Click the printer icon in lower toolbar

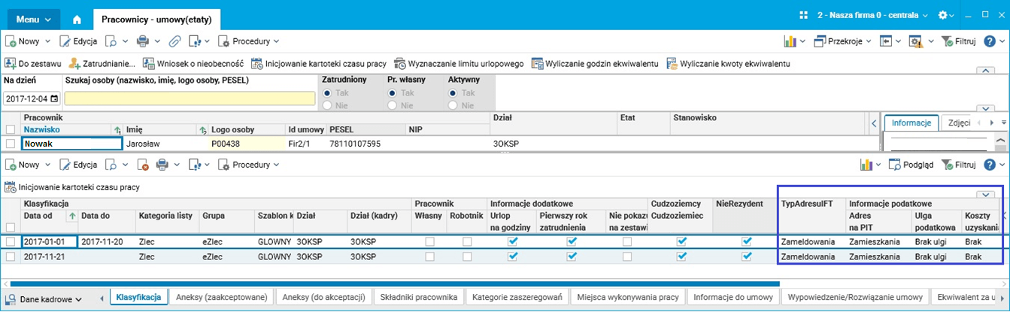(162, 165)
